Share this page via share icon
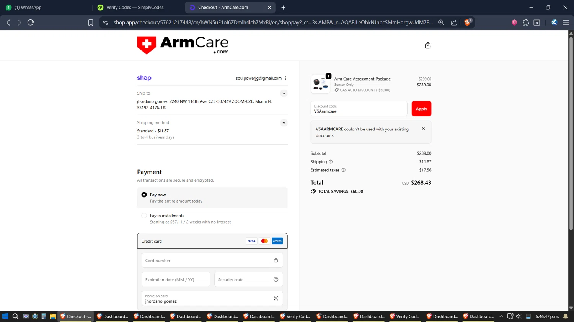This screenshot has height=322, width=574. (x=454, y=23)
